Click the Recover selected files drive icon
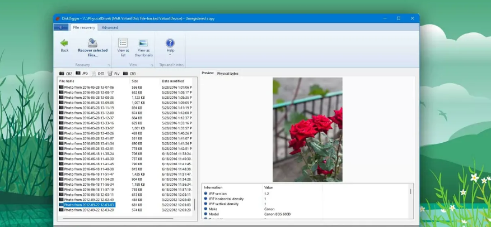 pyautogui.click(x=92, y=42)
